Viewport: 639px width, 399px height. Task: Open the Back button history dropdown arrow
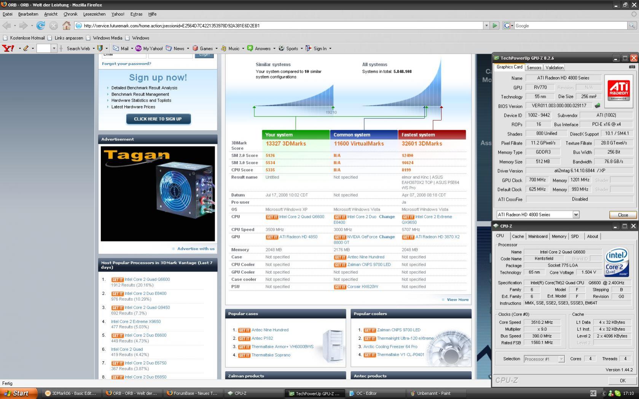coord(15,25)
